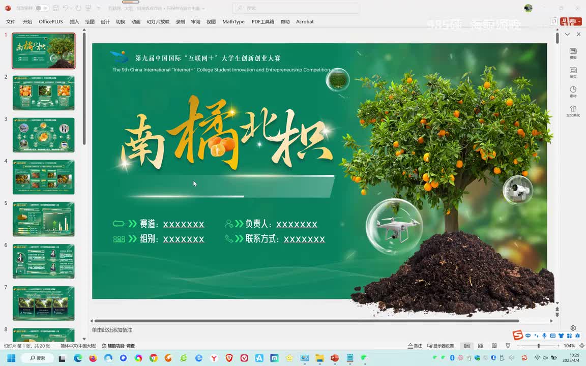Click the start-from-beginning slideshow icon in title bar
This screenshot has height=366, width=586.
tap(88, 8)
